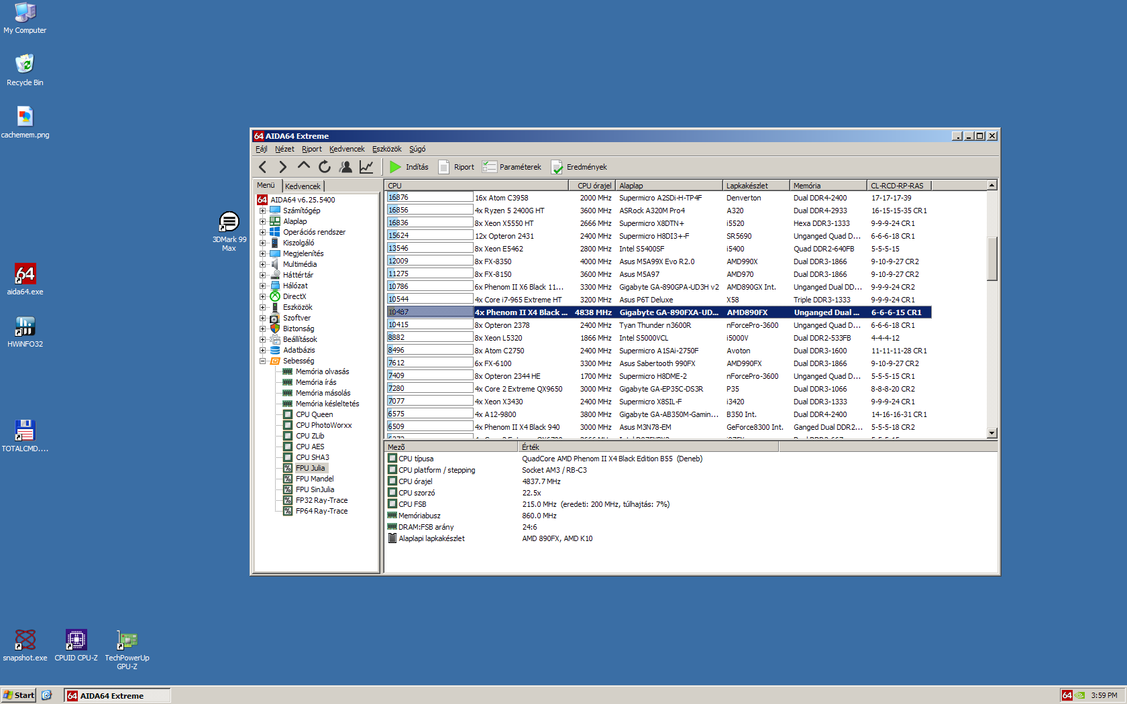Click the refresh toolbar icon
This screenshot has height=704, width=1127.
pyautogui.click(x=325, y=167)
